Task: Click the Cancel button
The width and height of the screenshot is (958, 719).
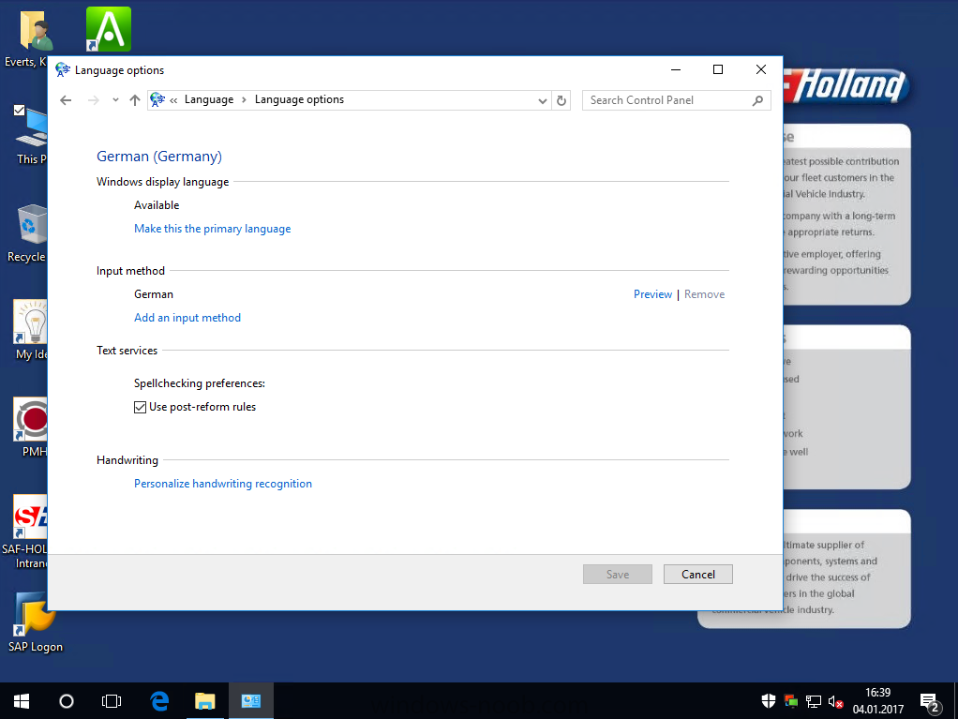Action: point(698,575)
